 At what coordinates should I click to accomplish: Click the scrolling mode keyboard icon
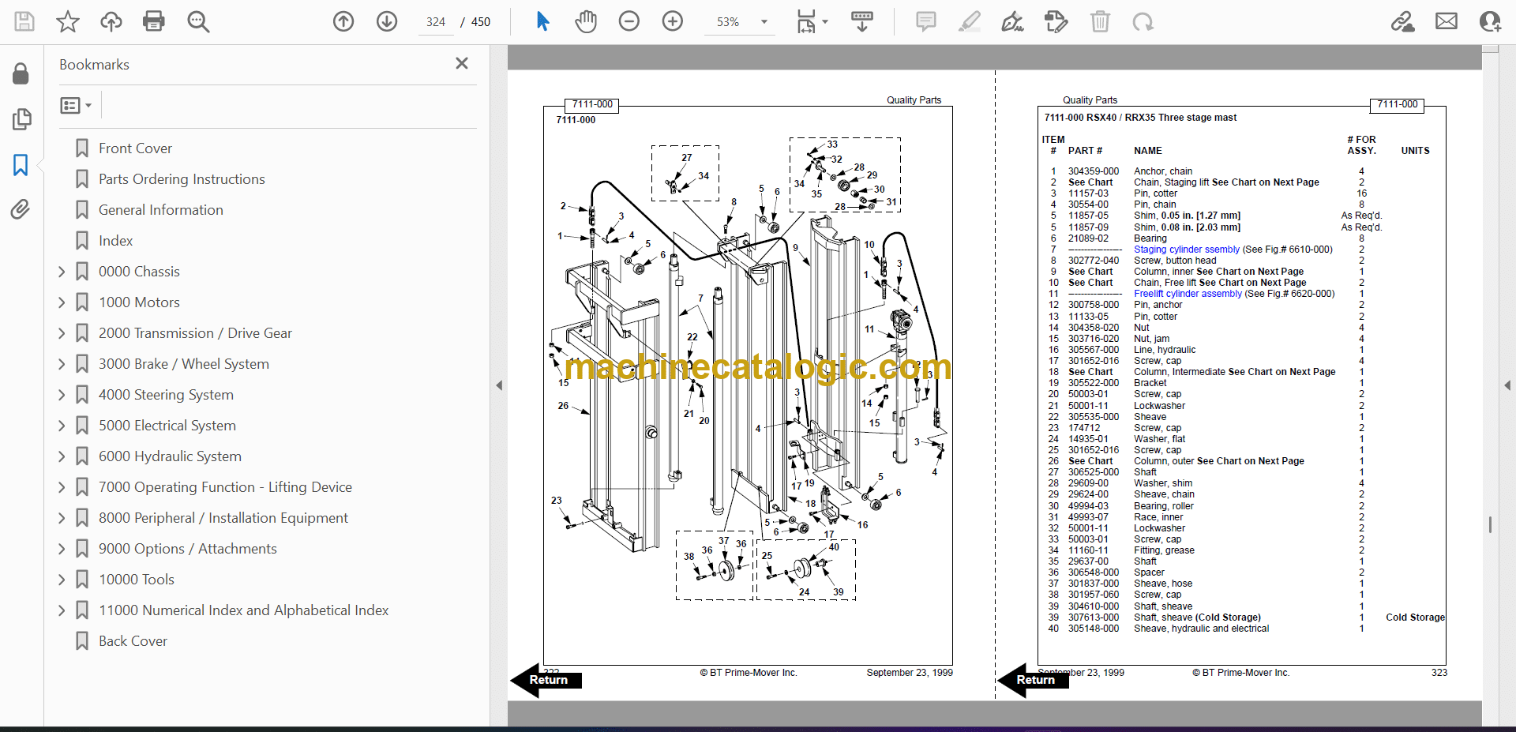862,21
